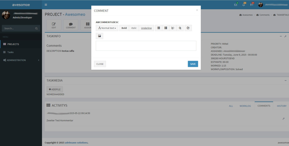
Task: Open the adelmann-solutions footer link
Action: 76,143
